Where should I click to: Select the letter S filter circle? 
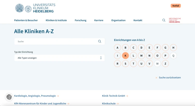[125, 64]
